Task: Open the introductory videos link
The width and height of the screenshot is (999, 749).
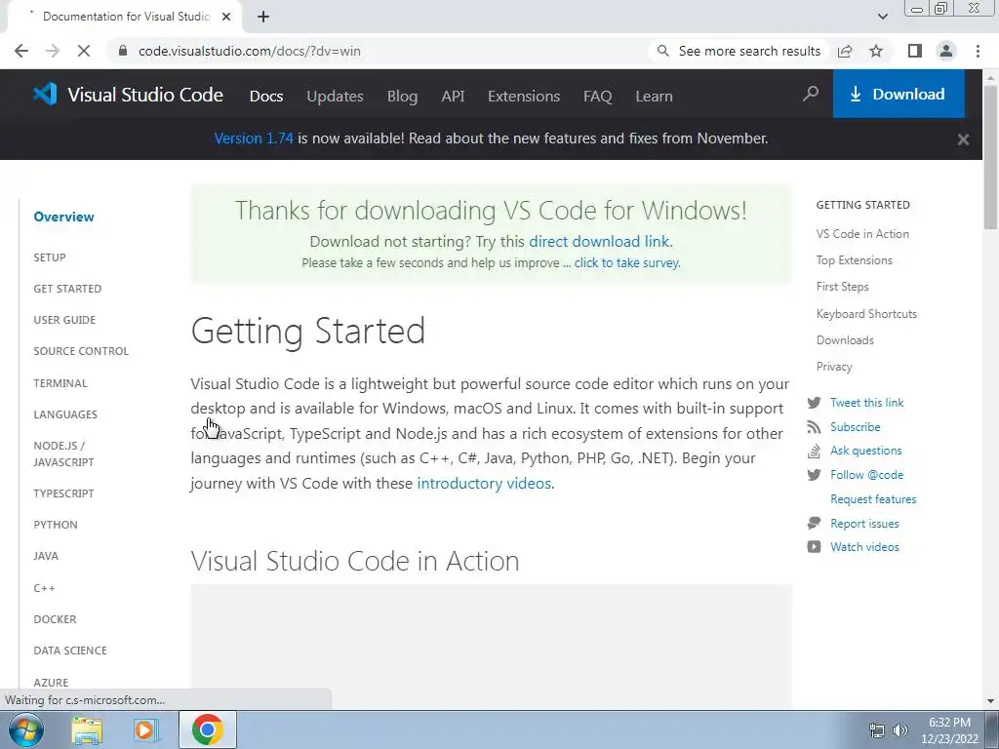Action: pyautogui.click(x=484, y=484)
